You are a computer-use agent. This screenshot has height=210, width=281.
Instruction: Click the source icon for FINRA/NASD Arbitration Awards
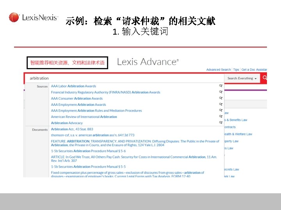tap(221, 92)
